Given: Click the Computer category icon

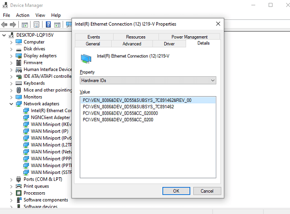Looking at the screenshot, I should [19, 42].
